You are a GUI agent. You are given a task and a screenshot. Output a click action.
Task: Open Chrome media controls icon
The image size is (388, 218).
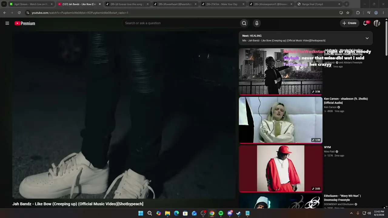click(x=369, y=13)
